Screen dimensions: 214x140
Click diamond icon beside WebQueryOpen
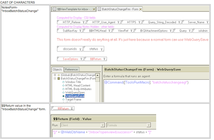[x=63, y=93]
